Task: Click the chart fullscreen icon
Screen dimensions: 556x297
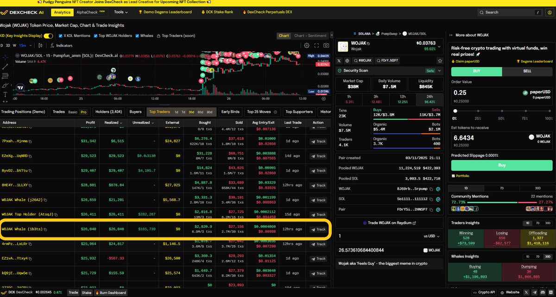Action: click(316, 45)
